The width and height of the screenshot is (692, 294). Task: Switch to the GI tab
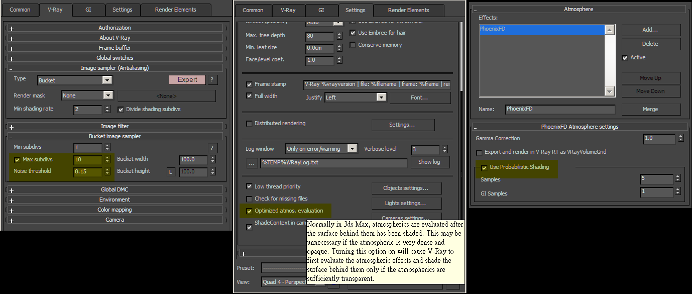[x=88, y=10]
